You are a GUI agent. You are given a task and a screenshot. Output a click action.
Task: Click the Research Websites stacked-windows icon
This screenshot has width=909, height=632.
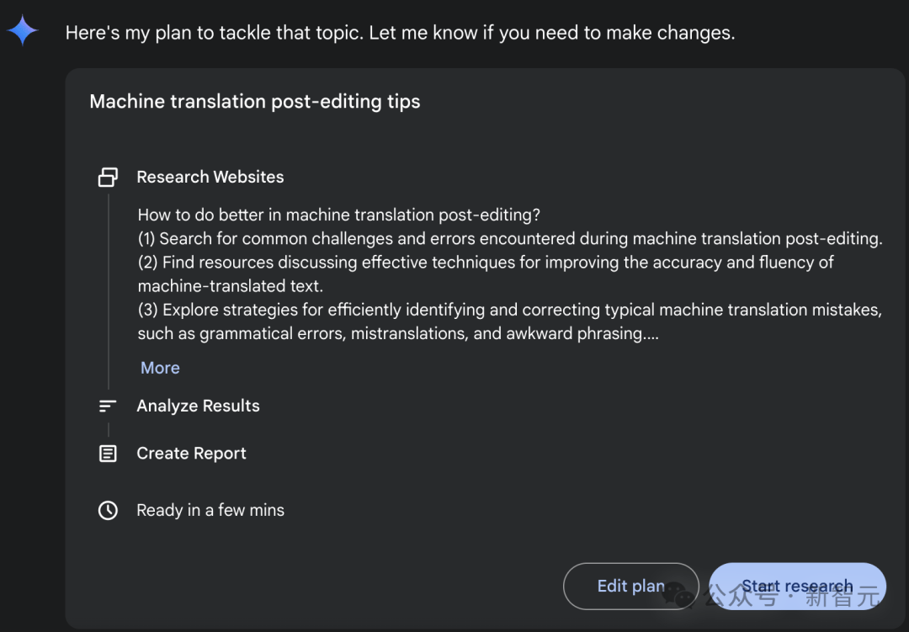(x=108, y=177)
